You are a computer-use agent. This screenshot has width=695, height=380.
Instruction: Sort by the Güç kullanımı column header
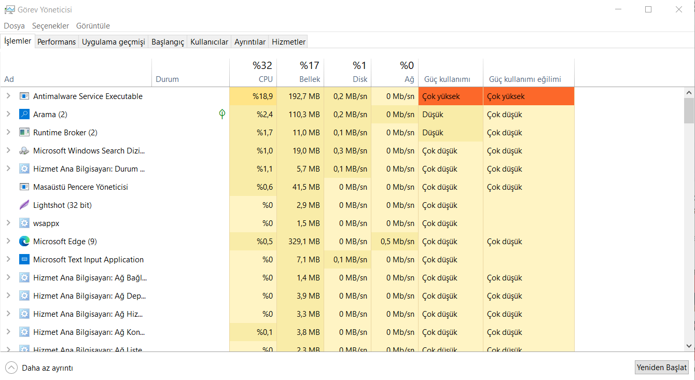pyautogui.click(x=451, y=72)
